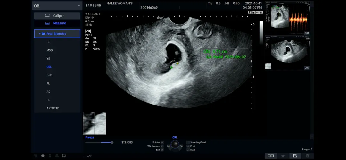Click the star favorite icon

[x=283, y=156]
